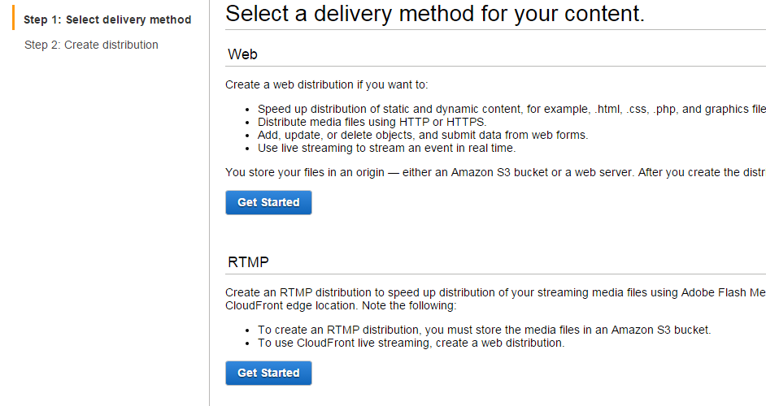766x406 pixels.
Task: Click the RTMP section heading
Action: [248, 262]
